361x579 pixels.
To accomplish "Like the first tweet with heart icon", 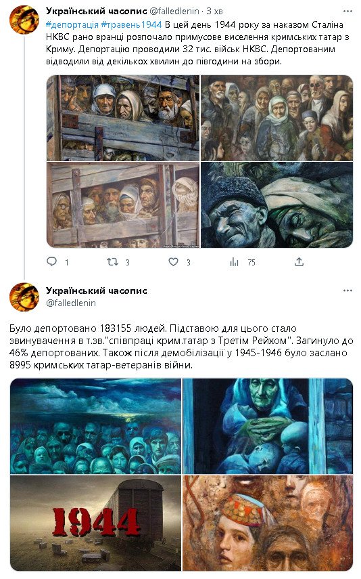I will (x=173, y=262).
